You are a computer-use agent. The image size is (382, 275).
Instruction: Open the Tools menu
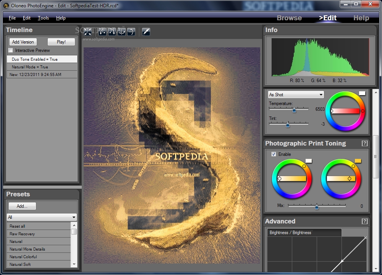click(x=44, y=18)
